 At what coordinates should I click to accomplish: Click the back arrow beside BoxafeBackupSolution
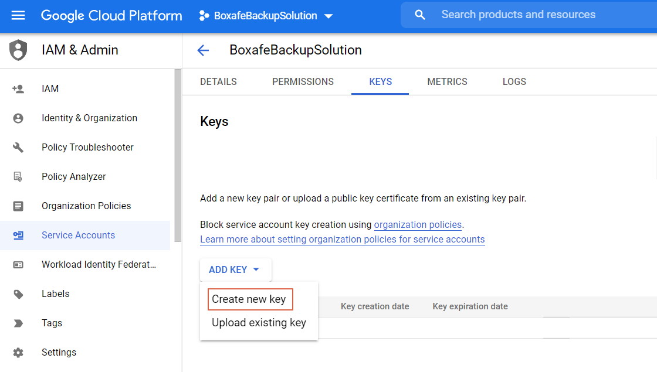click(203, 50)
